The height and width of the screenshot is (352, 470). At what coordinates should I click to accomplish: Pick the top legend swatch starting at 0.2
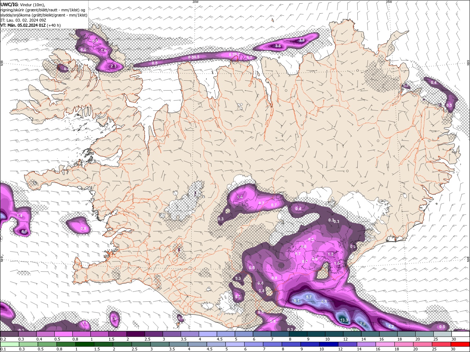pos(9,334)
